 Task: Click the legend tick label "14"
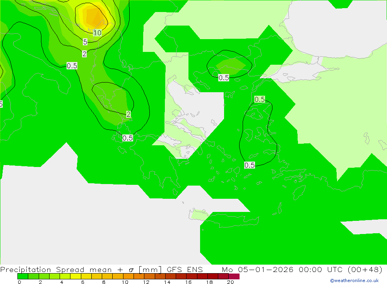click(x=167, y=282)
